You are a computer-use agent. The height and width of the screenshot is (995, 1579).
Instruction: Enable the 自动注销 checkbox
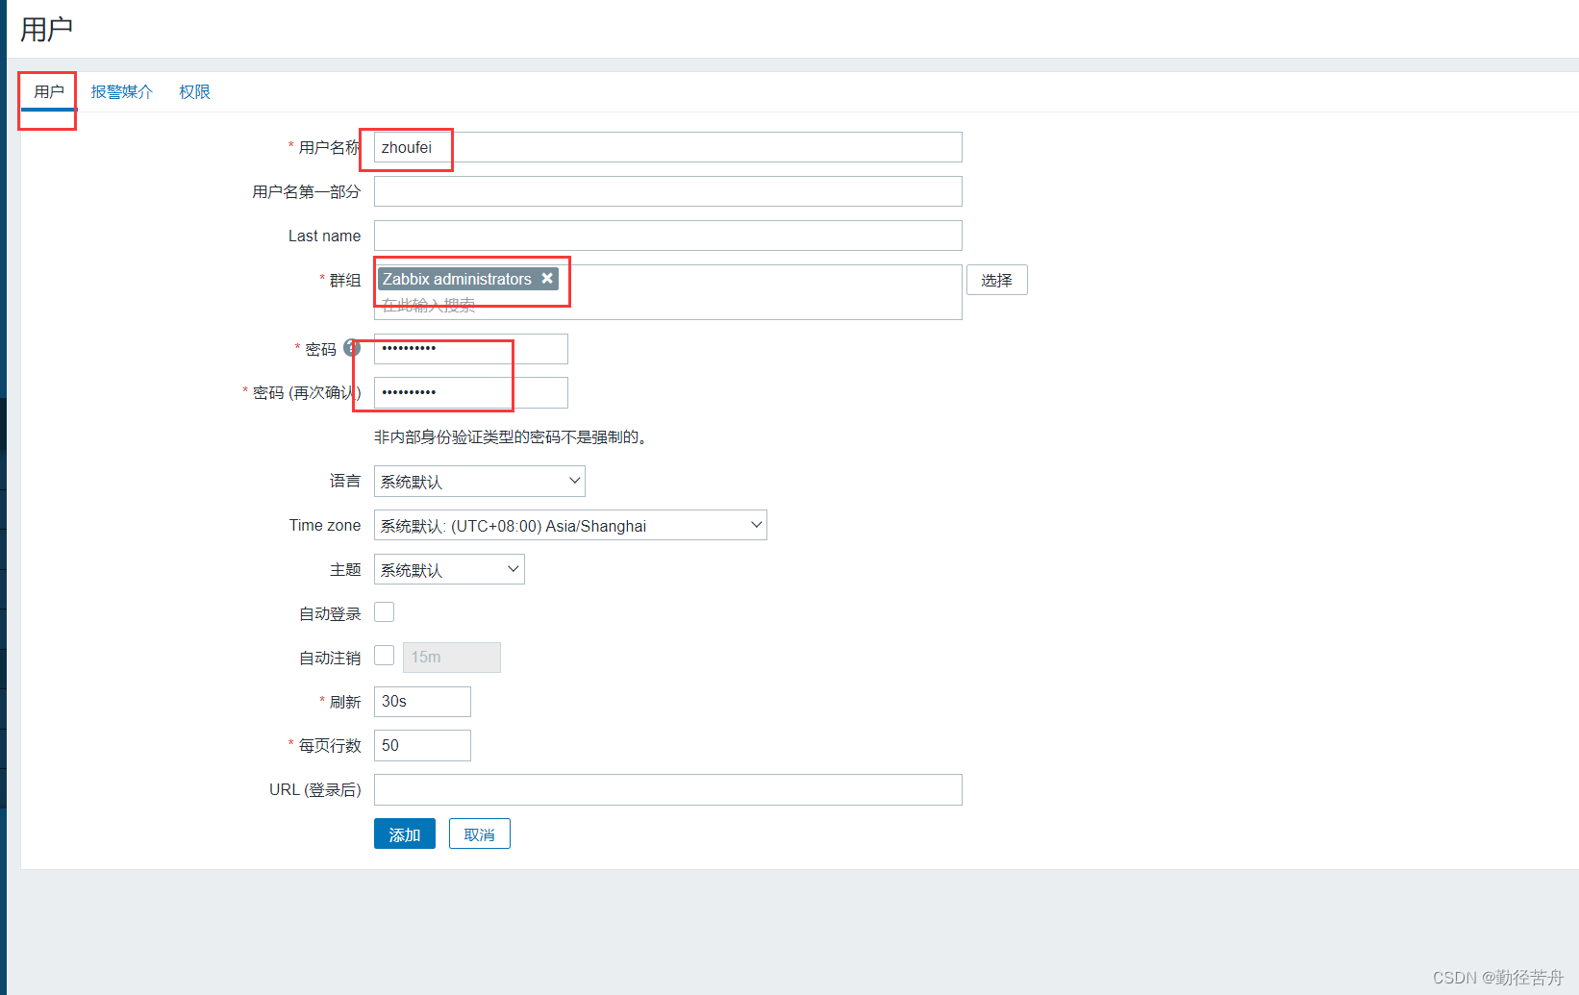[385, 656]
